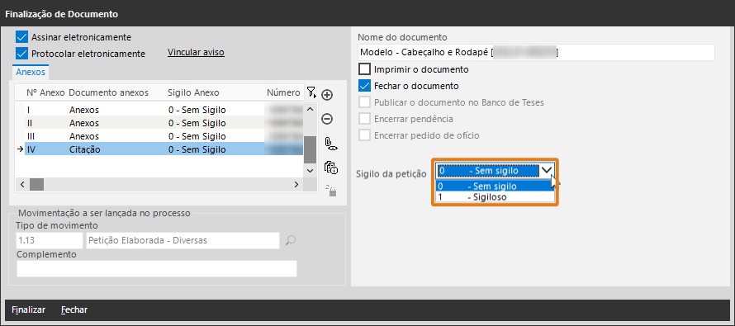Screen dimensions: 735x326
Task: Click the Finalizar button
Action: point(29,309)
